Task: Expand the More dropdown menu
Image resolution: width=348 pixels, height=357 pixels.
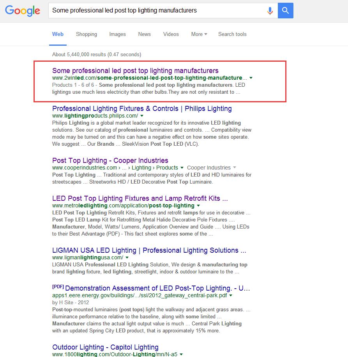Action: point(199,34)
